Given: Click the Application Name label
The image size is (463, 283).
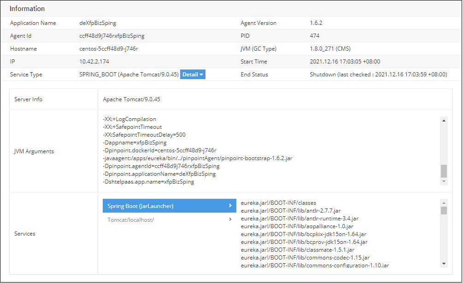Looking at the screenshot, I should 33,23.
